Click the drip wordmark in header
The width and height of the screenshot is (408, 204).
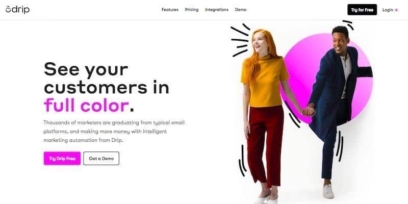[x=21, y=9]
